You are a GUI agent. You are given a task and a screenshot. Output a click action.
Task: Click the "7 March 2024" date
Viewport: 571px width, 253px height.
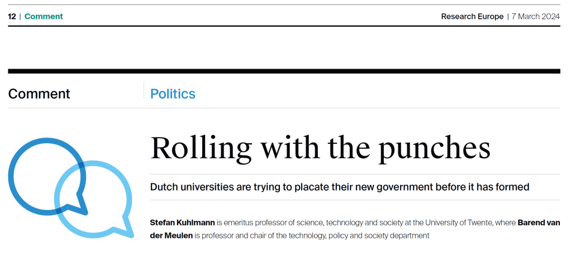535,16
